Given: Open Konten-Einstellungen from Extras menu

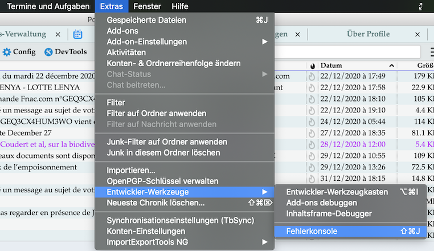Looking at the screenshot, I should coord(146,231).
